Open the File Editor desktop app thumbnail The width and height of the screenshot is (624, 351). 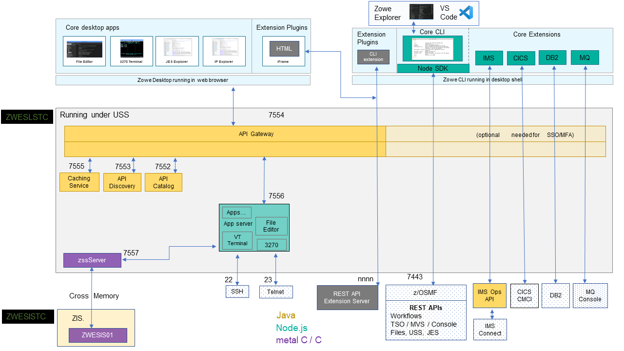coord(84,51)
